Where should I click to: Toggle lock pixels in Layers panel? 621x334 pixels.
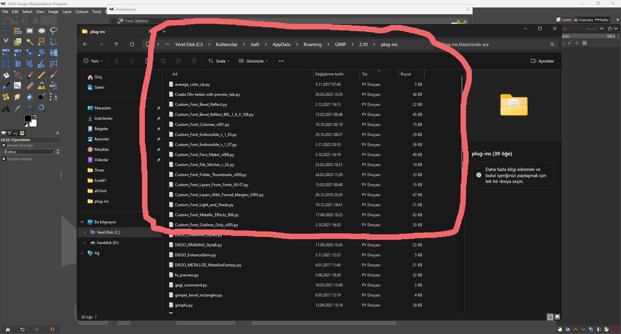pyautogui.click(x=570, y=43)
